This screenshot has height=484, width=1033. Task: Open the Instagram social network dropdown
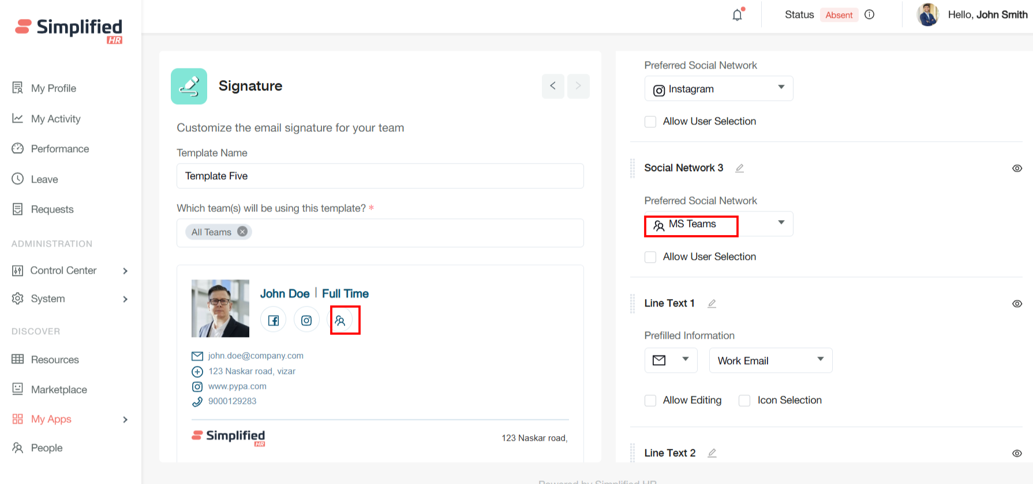click(718, 89)
